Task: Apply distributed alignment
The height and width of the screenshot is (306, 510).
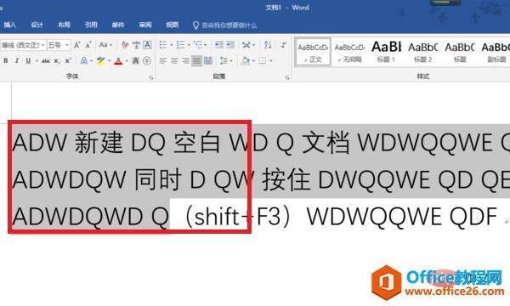Action: tap(208, 61)
